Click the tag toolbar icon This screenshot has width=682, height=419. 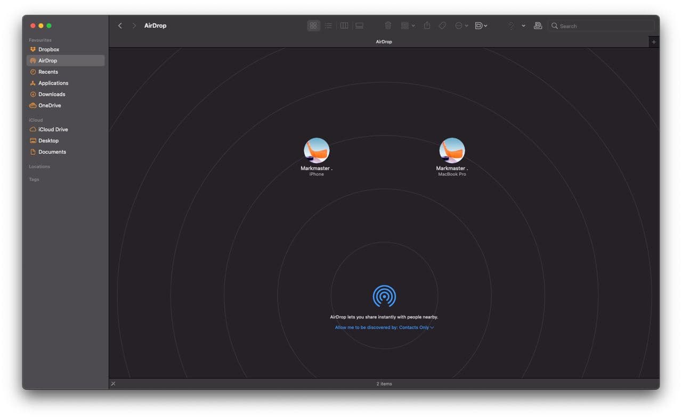pos(442,26)
